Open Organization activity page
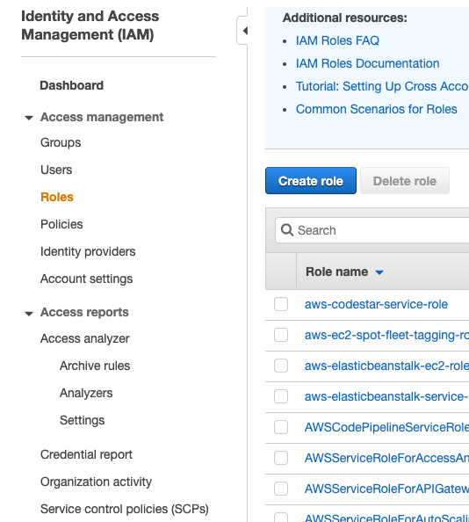Viewport: 469px width, 522px height. (96, 482)
